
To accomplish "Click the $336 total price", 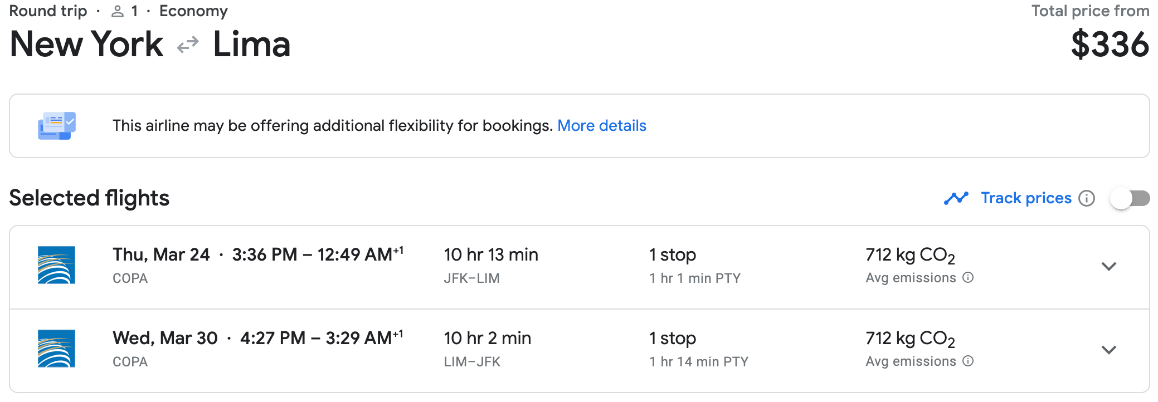I will (1110, 45).
